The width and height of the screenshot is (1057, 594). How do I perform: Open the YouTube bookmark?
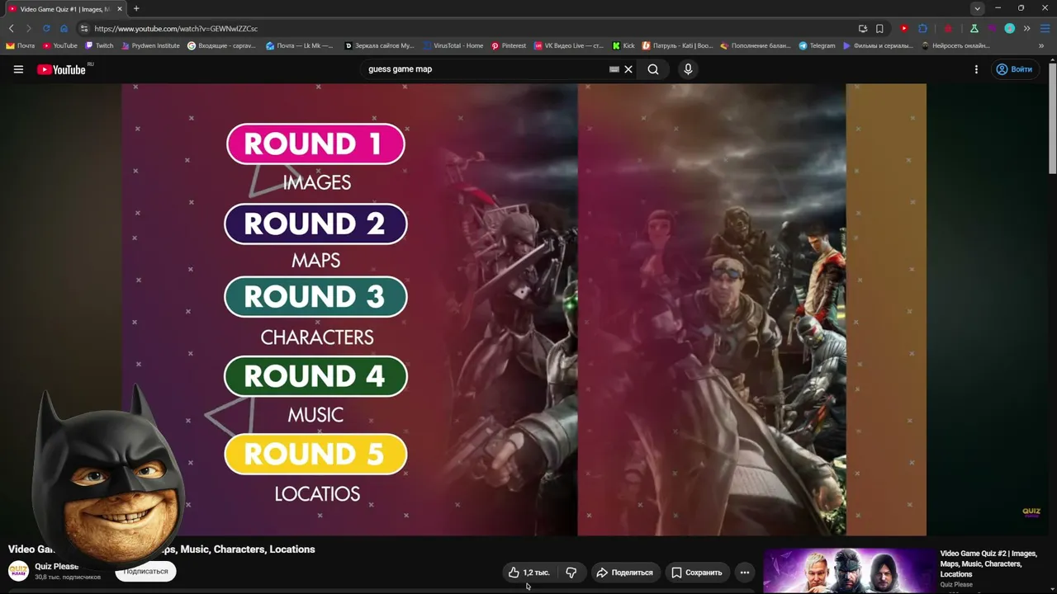click(60, 45)
